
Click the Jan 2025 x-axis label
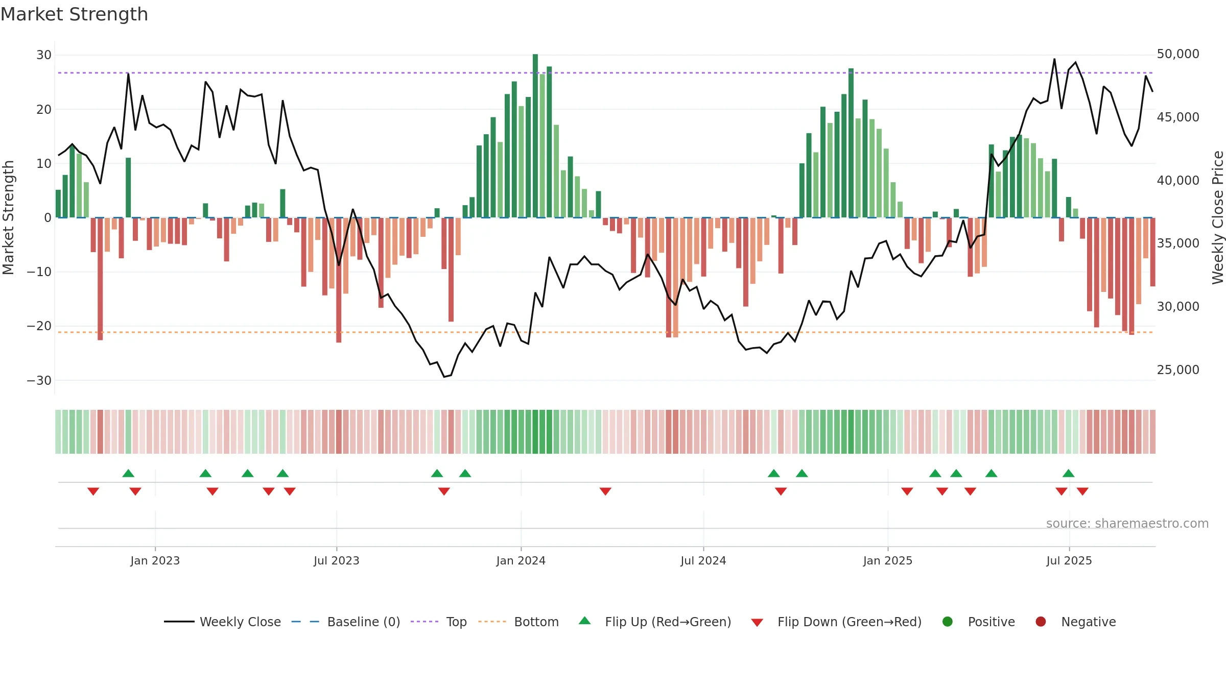click(x=888, y=560)
